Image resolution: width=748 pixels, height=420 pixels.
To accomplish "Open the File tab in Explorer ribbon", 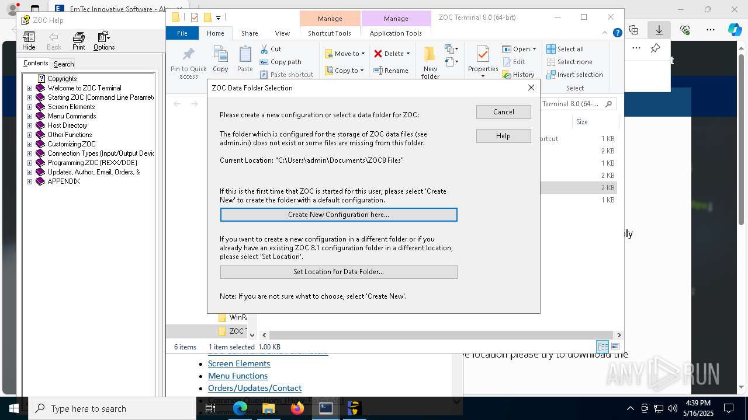I will point(182,33).
